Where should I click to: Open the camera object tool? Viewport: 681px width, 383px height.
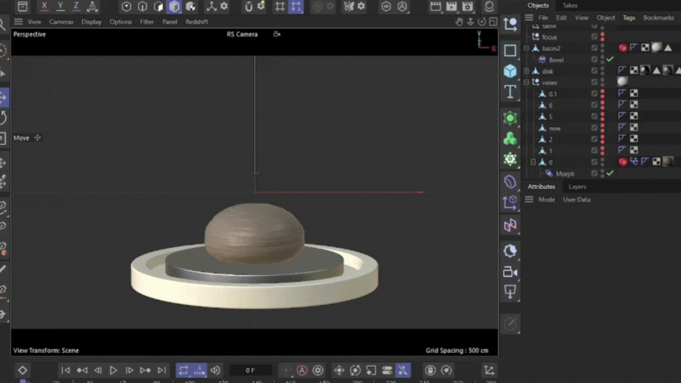[x=510, y=272]
